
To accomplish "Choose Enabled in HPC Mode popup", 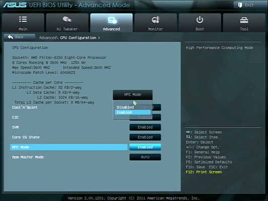I will pyautogui.click(x=132, y=112).
